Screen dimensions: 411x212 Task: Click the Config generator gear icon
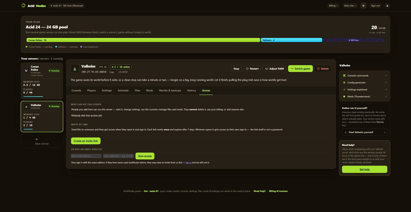coord(344,83)
